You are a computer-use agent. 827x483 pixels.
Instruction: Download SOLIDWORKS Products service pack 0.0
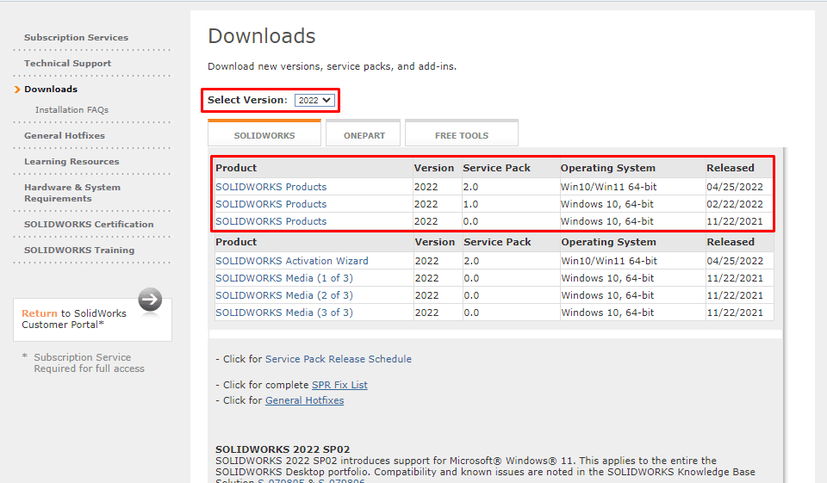click(271, 221)
